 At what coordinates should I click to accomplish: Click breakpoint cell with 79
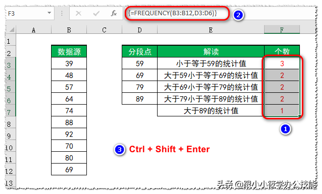[x=139, y=87]
